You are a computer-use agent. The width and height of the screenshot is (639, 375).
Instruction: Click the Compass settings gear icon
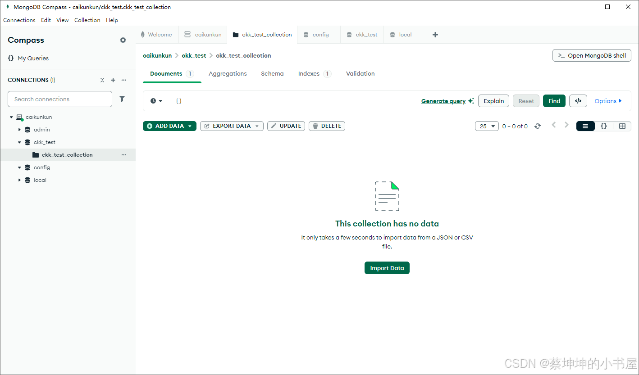tap(123, 40)
